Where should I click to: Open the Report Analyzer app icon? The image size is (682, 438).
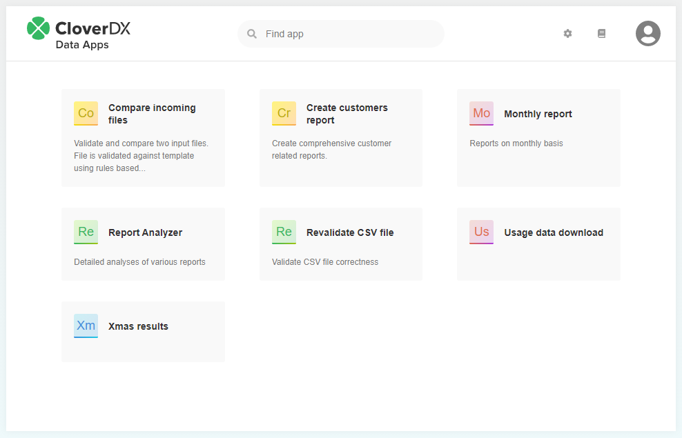(x=86, y=232)
